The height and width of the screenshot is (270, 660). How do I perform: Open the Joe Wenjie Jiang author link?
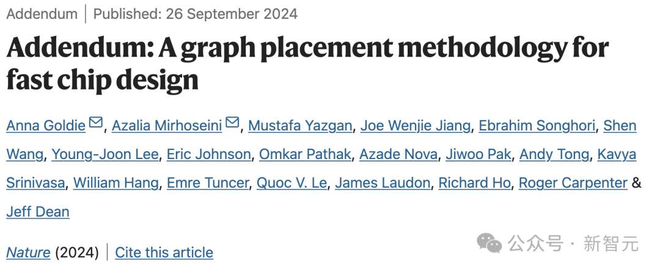pos(416,126)
